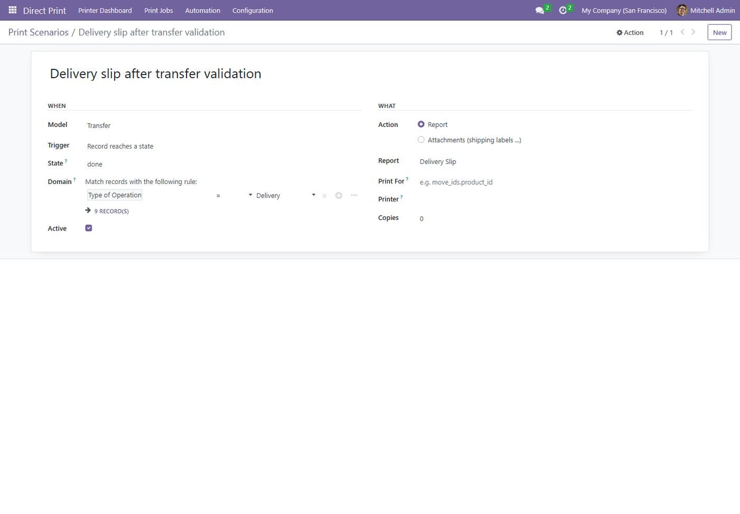Open the activities clock icon
740x514 pixels.
(x=563, y=11)
